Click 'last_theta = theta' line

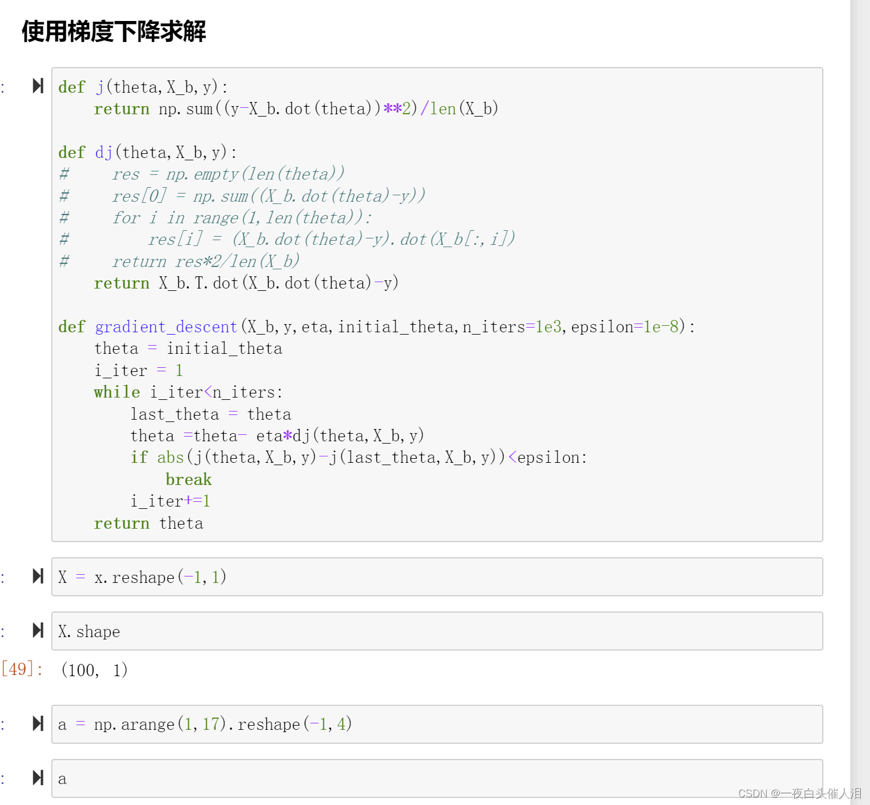tap(211, 414)
